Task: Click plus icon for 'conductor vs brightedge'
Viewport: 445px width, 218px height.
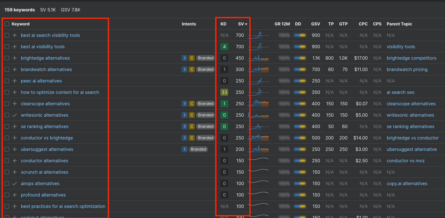Action: 15,138
